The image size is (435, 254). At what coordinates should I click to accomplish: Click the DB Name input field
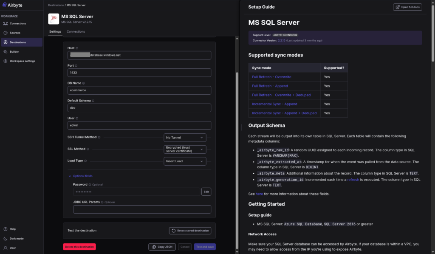[x=139, y=90]
